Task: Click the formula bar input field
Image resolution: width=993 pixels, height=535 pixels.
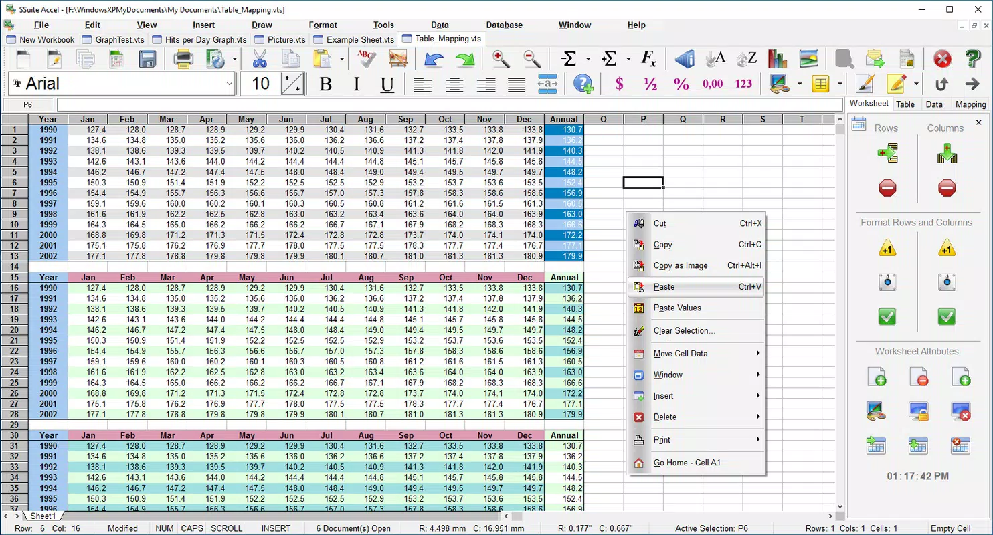Action: click(x=450, y=105)
